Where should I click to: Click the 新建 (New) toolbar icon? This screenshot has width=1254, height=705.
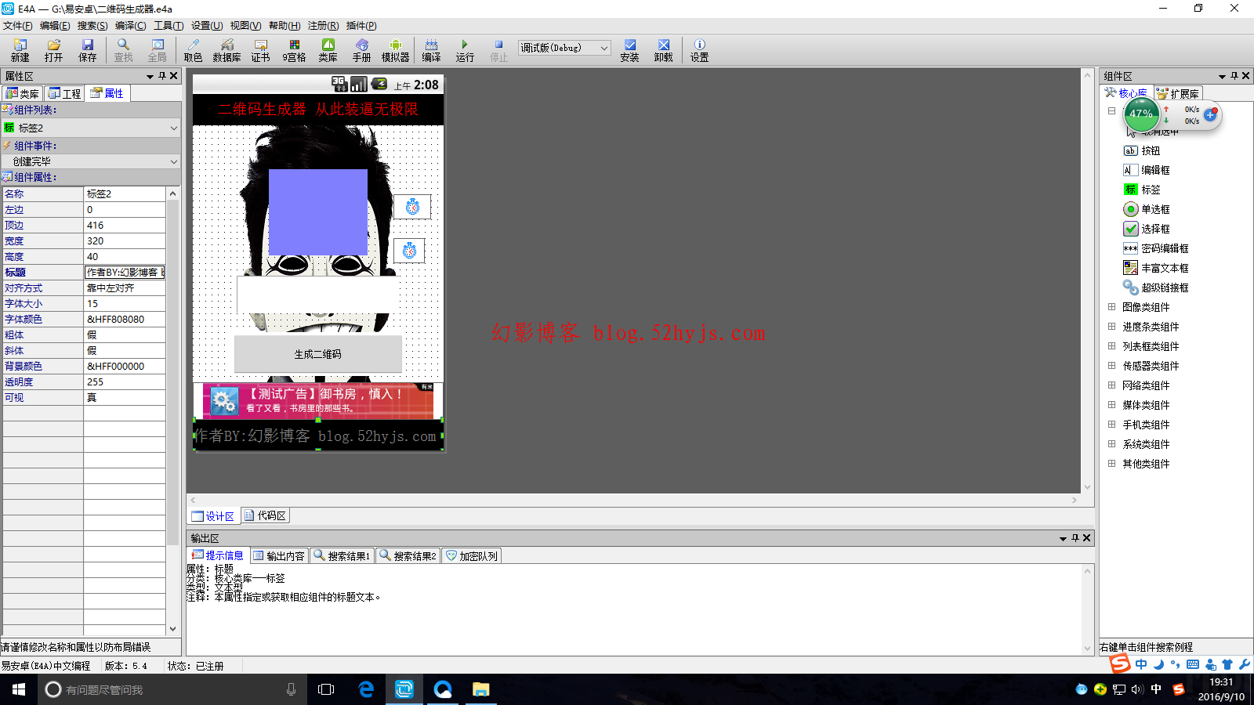(x=20, y=50)
